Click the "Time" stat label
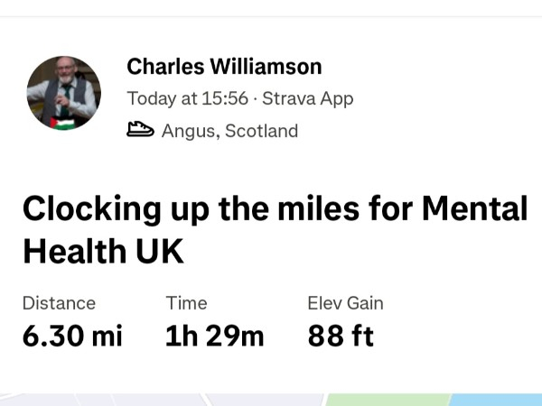 coord(186,303)
